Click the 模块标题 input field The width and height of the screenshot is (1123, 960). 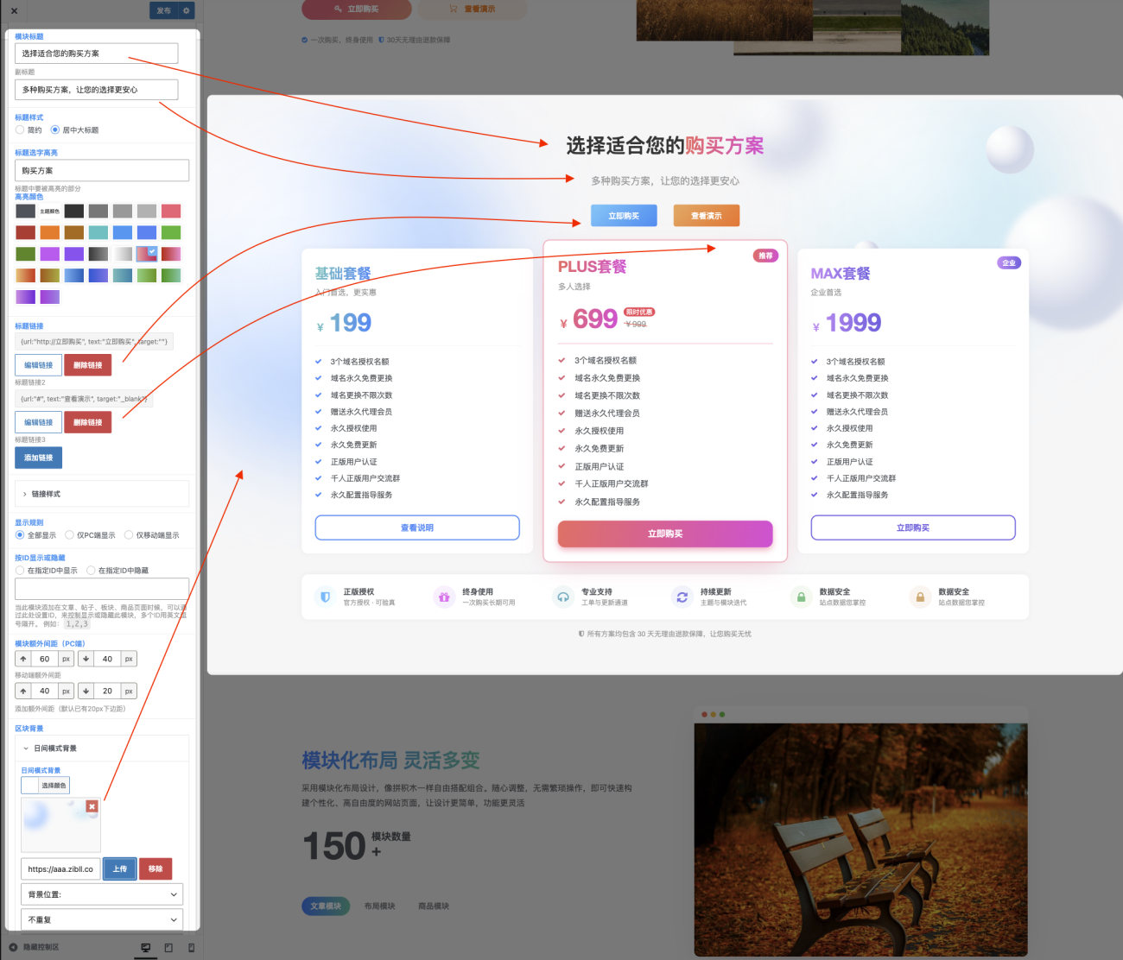pyautogui.click(x=96, y=54)
